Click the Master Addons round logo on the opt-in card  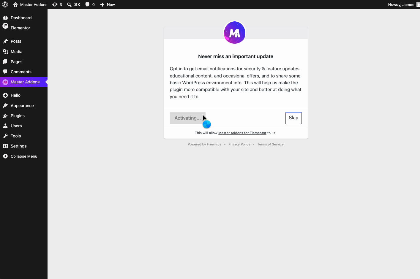pyautogui.click(x=235, y=33)
